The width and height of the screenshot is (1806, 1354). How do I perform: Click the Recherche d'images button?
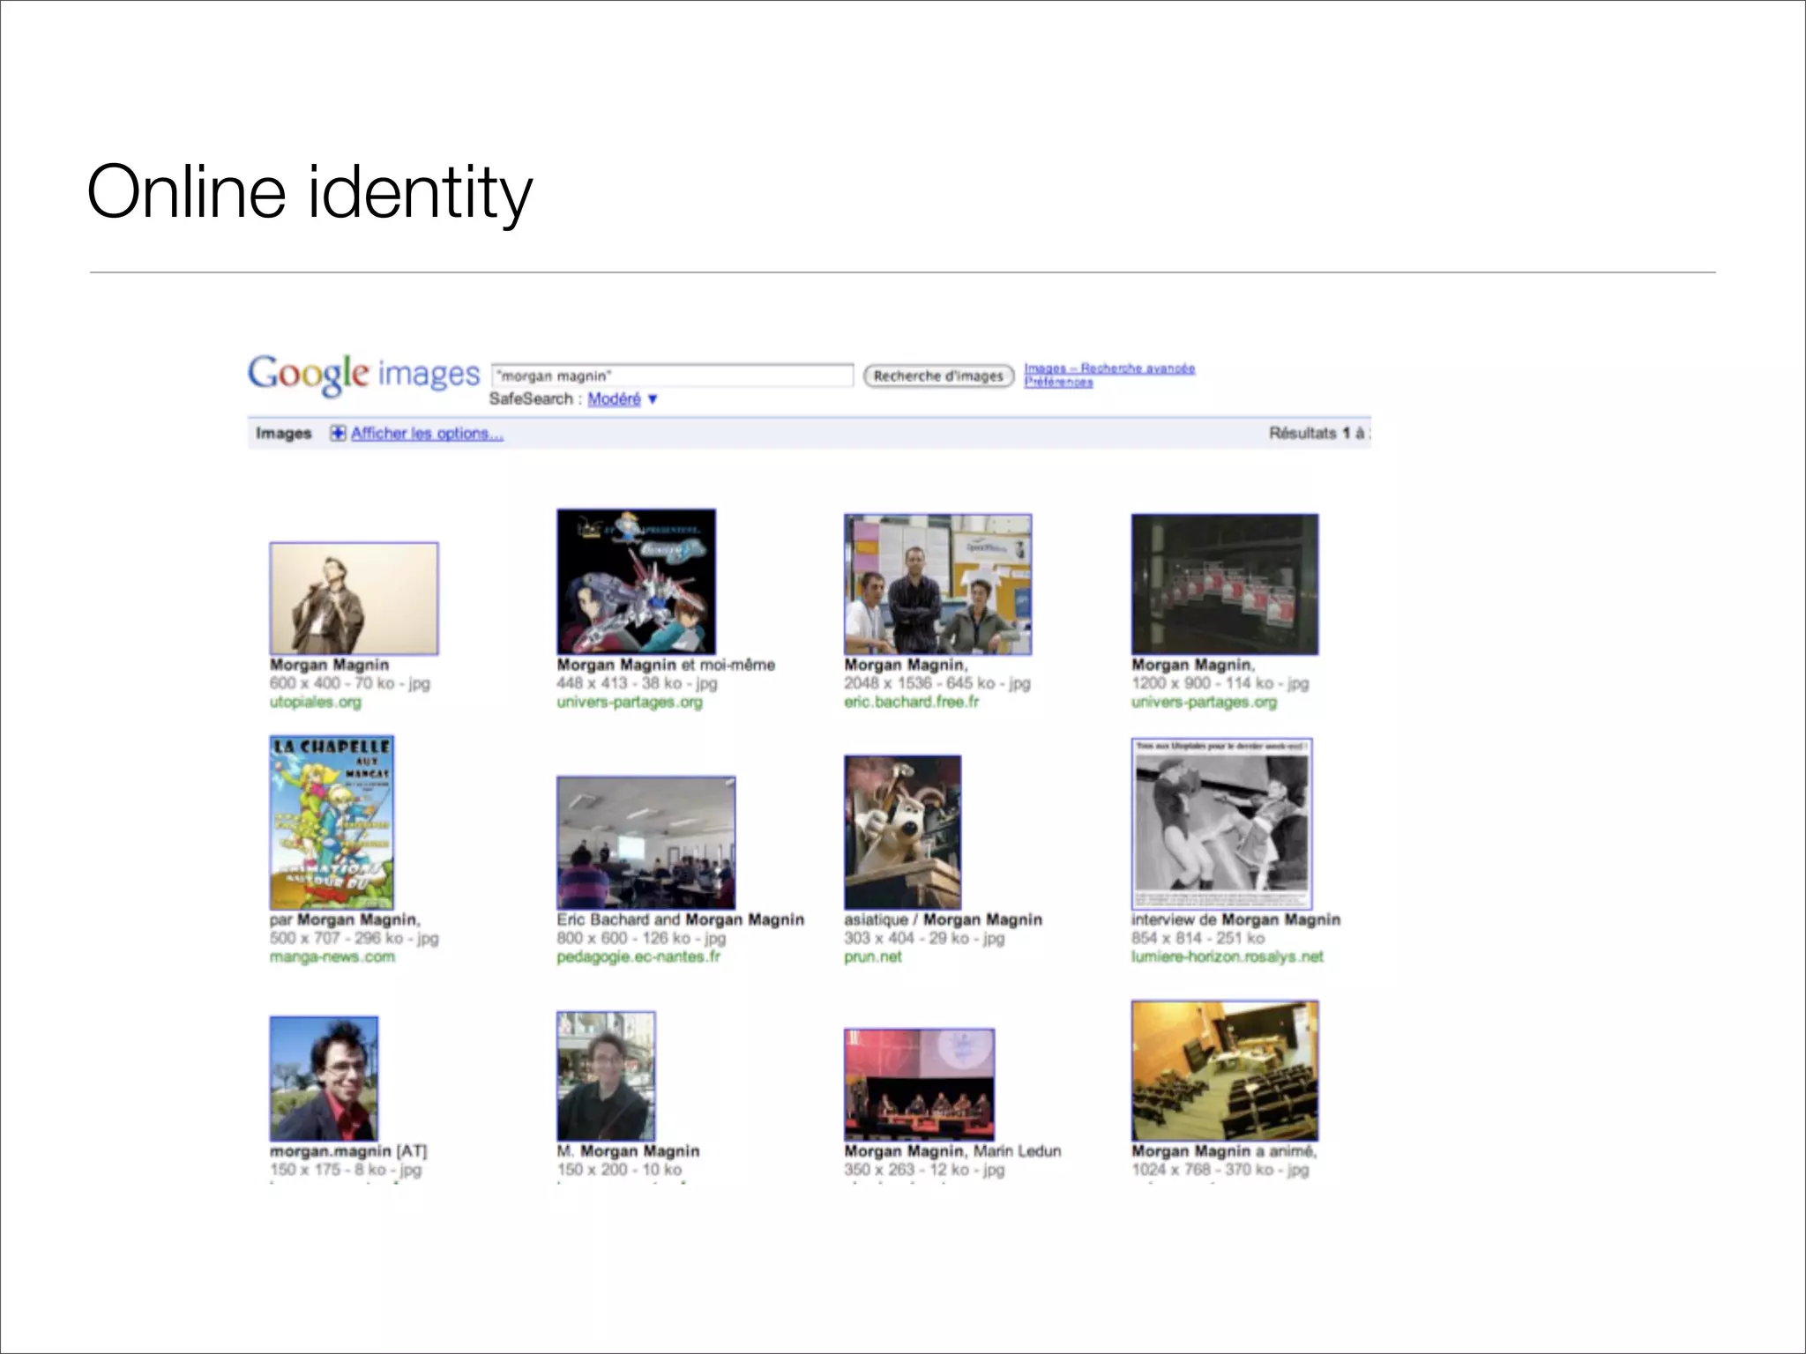click(x=938, y=376)
